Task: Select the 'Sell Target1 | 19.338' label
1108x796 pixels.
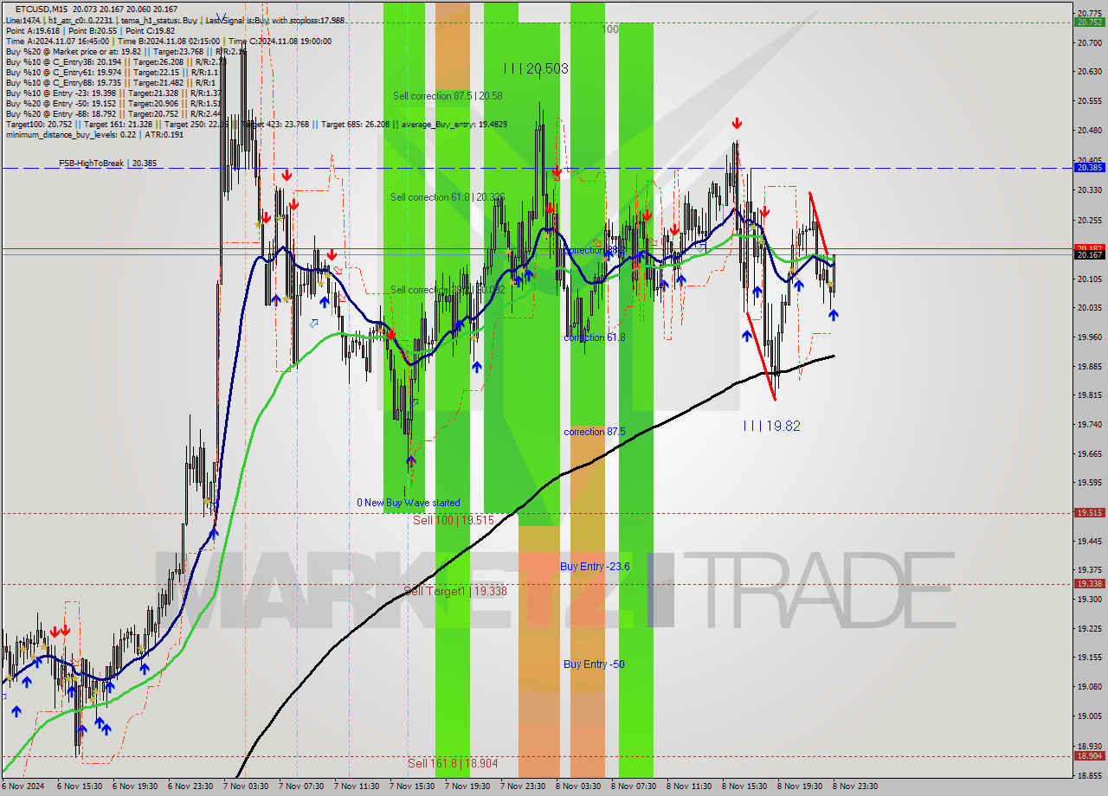Action: [x=455, y=591]
